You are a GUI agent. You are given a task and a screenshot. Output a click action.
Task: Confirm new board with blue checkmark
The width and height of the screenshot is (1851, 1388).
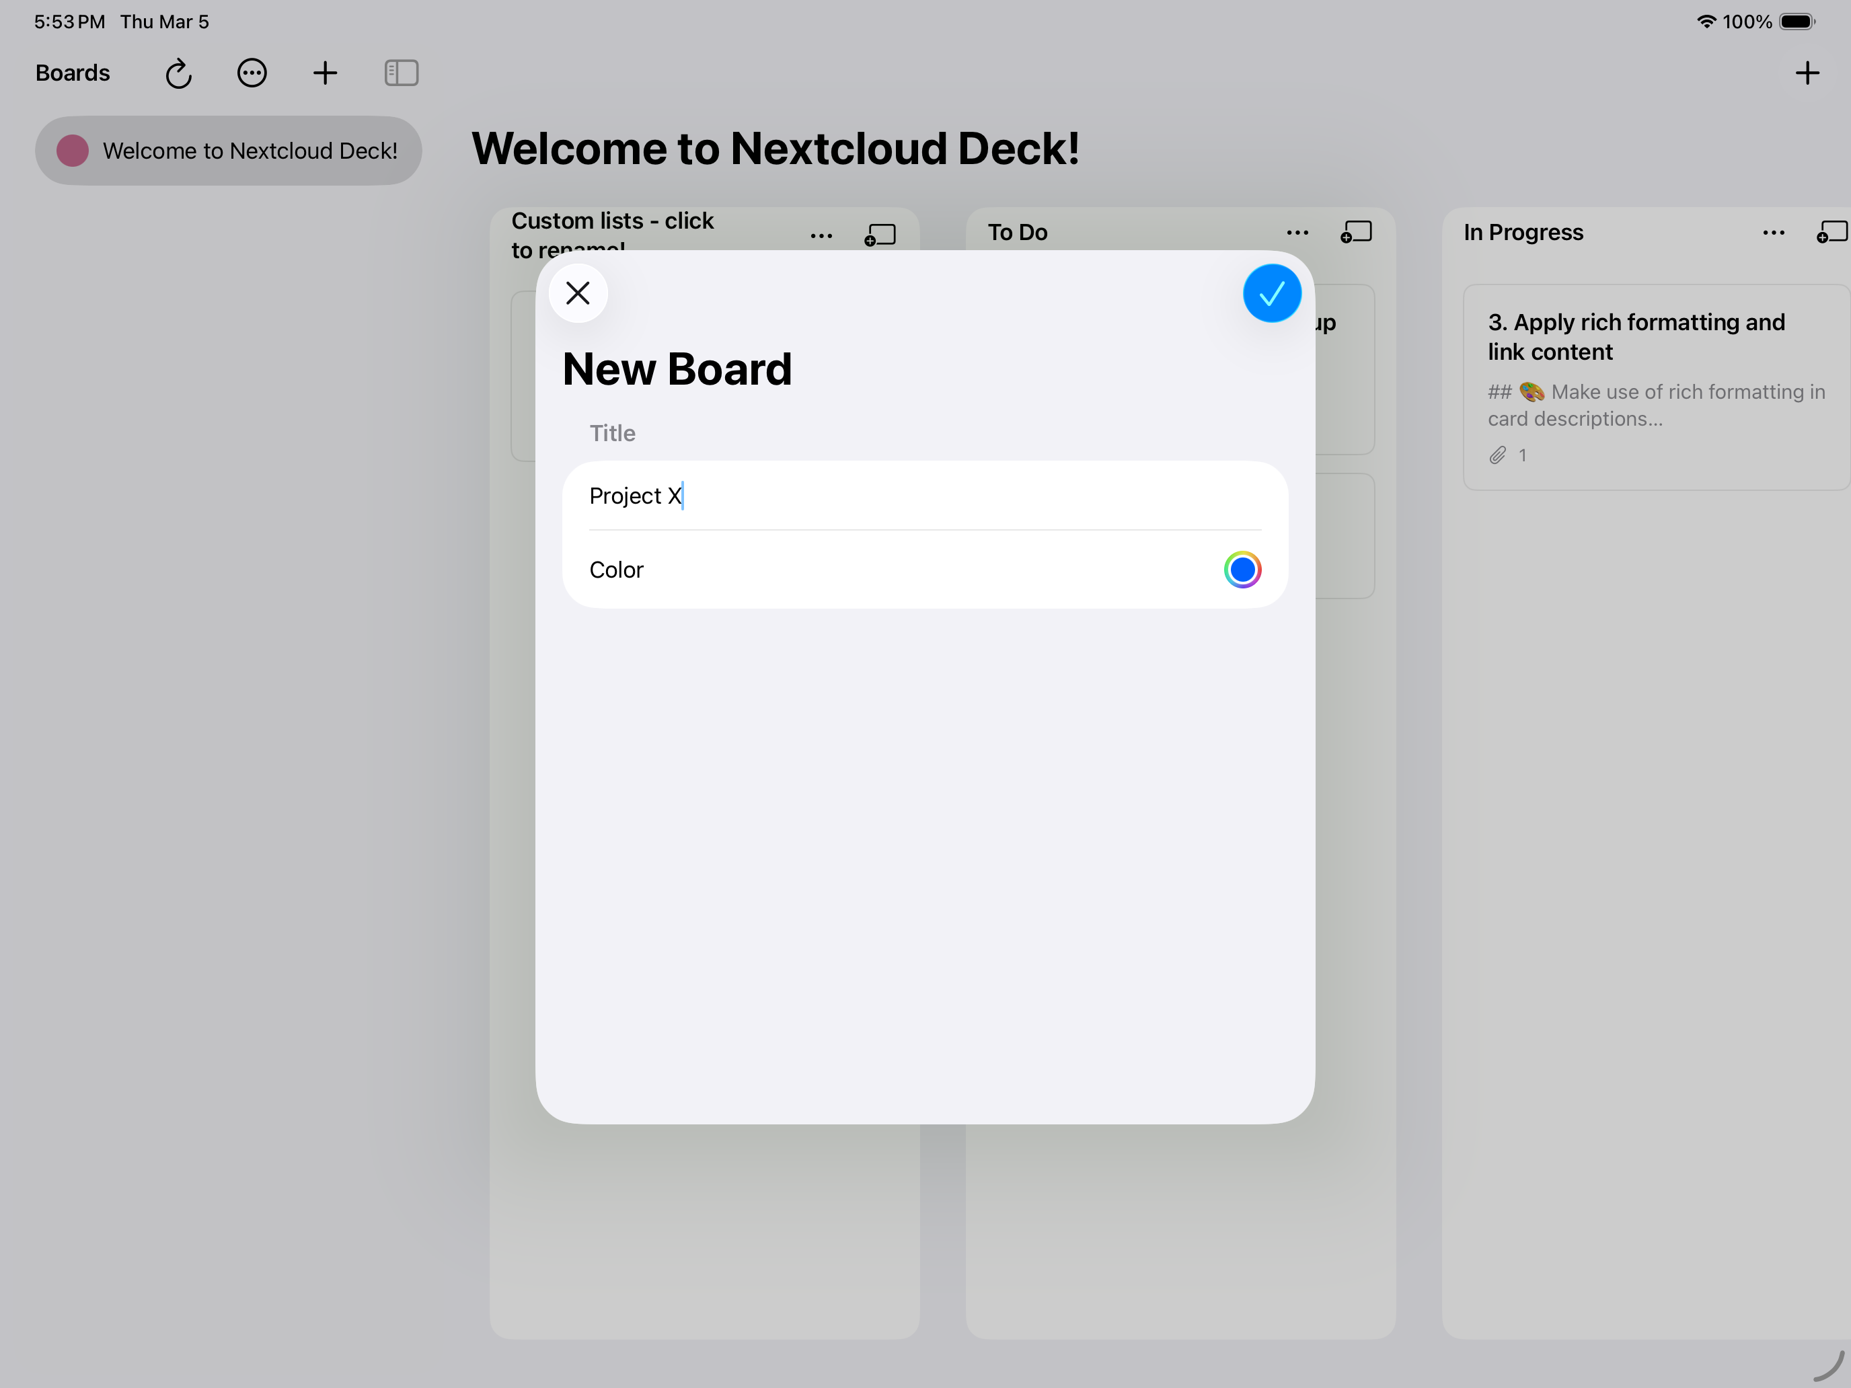[1271, 293]
